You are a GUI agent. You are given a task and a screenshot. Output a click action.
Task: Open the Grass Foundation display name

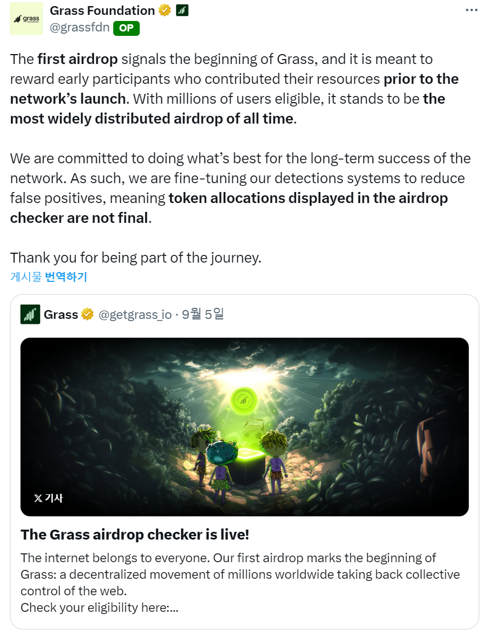(x=102, y=10)
